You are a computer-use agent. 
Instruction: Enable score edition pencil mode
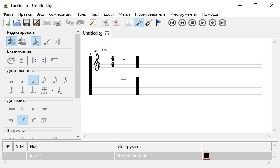[x=47, y=41]
